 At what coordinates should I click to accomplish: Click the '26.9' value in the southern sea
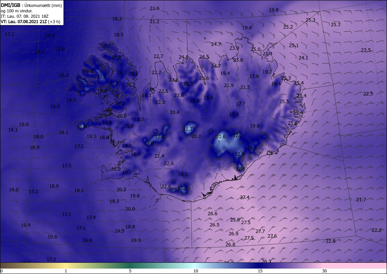(233, 233)
